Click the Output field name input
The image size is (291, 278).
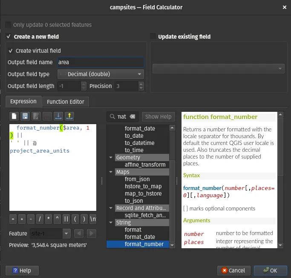click(101, 62)
